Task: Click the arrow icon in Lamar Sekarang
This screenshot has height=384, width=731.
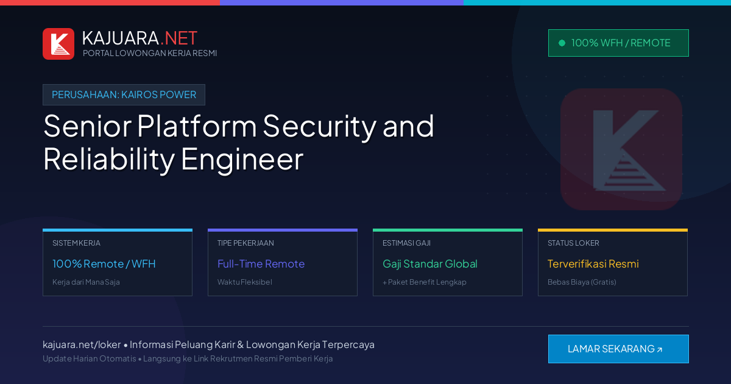Action: (x=659, y=349)
